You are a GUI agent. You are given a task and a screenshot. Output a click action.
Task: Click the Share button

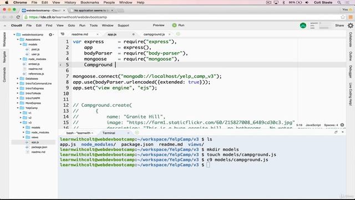pyautogui.click(x=339, y=26)
